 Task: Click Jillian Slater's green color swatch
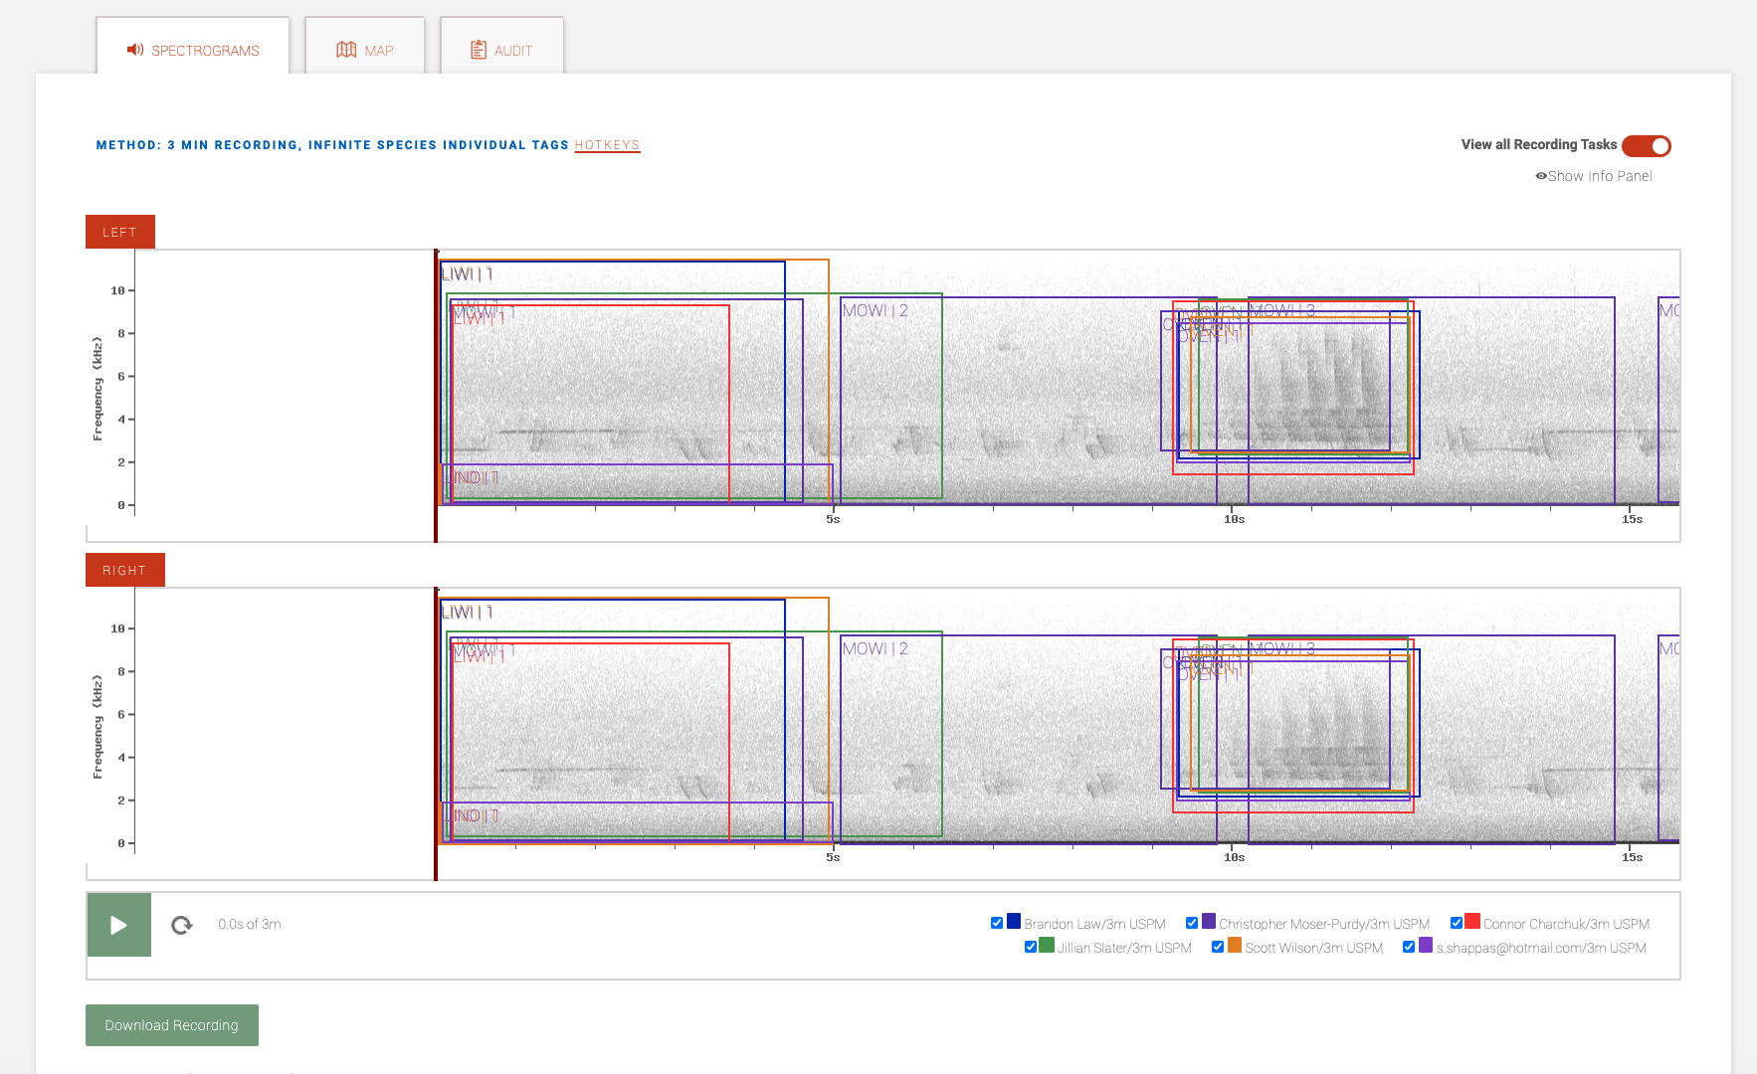(x=1047, y=945)
